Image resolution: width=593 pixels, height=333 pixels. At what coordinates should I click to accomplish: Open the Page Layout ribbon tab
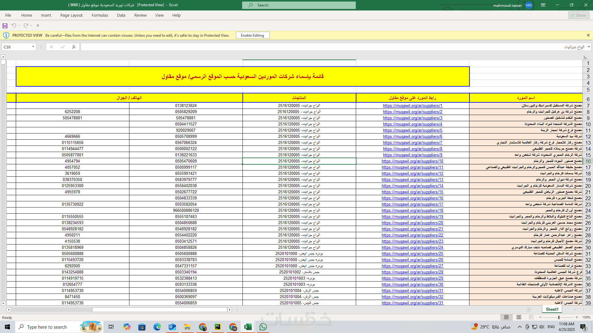pos(71,15)
